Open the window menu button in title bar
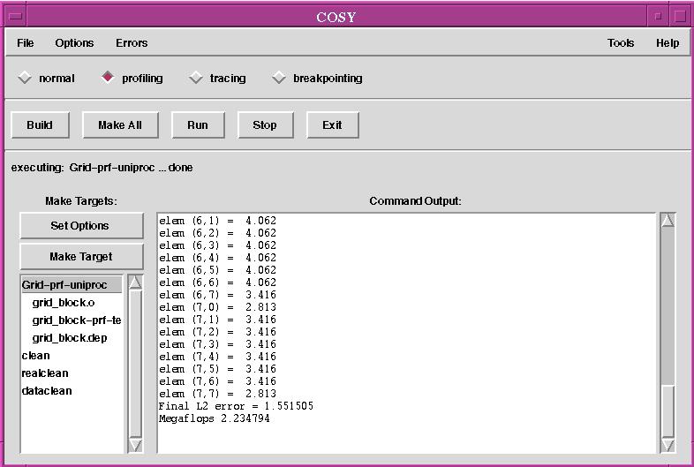This screenshot has width=694, height=467. click(16, 17)
